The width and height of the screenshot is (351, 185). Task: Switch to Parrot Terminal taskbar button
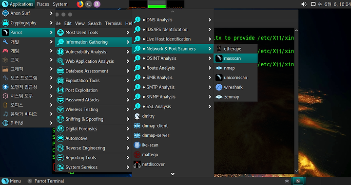(46, 181)
